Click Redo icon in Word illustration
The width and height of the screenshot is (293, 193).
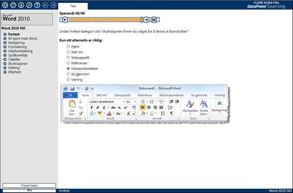click(x=86, y=89)
